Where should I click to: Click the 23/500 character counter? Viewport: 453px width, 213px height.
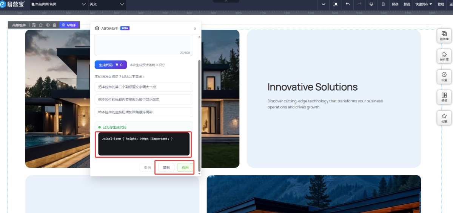tap(185, 53)
